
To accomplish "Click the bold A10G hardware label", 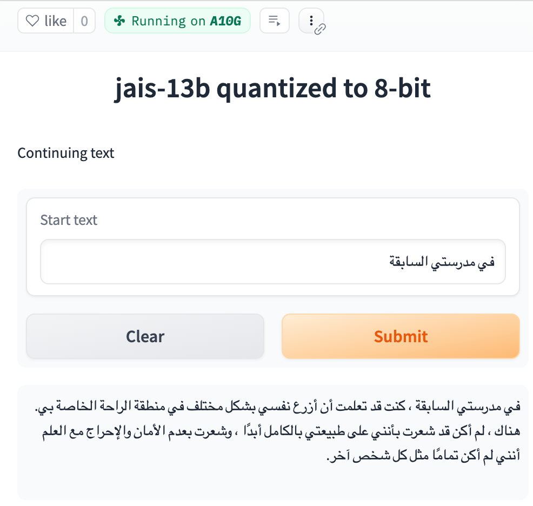I will click(x=225, y=21).
